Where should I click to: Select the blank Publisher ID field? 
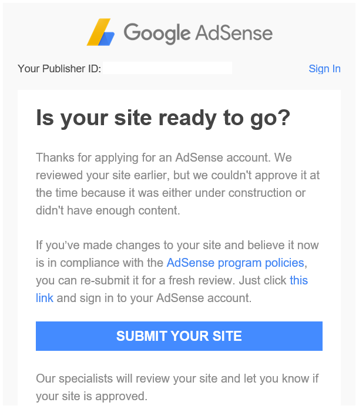pyautogui.click(x=167, y=68)
